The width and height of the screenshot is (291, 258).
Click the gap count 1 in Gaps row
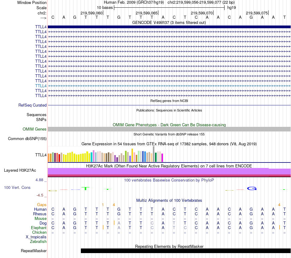pos(103,205)
